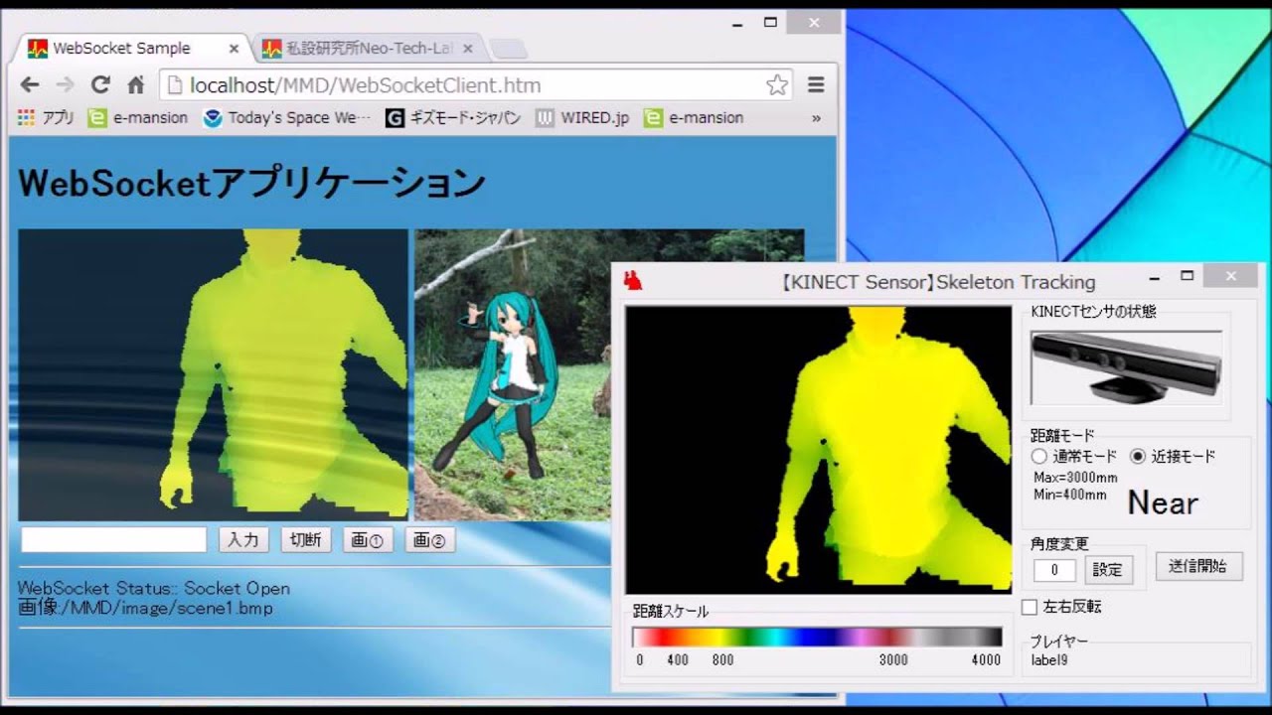Click the WebSocketアプリケーション heading
This screenshot has width=1272, height=715.
coord(251,183)
